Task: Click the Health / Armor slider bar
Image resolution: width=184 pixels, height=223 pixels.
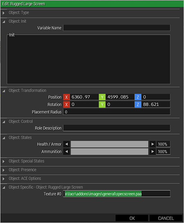Action: (110, 144)
